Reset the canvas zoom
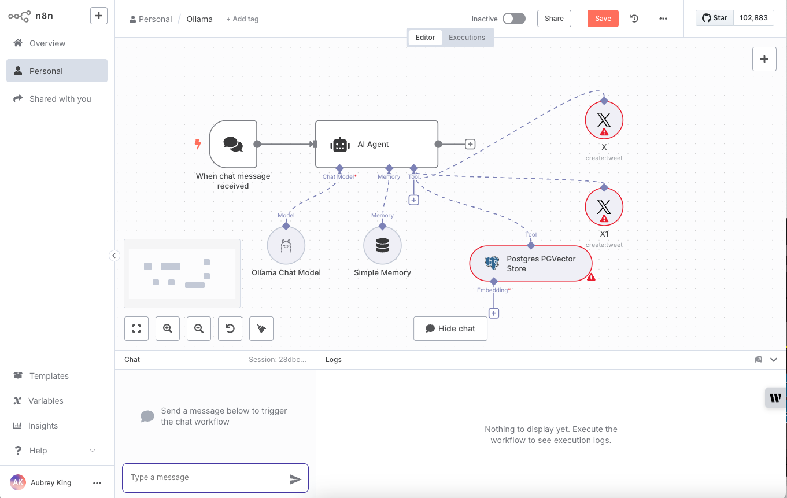Screen dimensions: 787x498 (230, 329)
